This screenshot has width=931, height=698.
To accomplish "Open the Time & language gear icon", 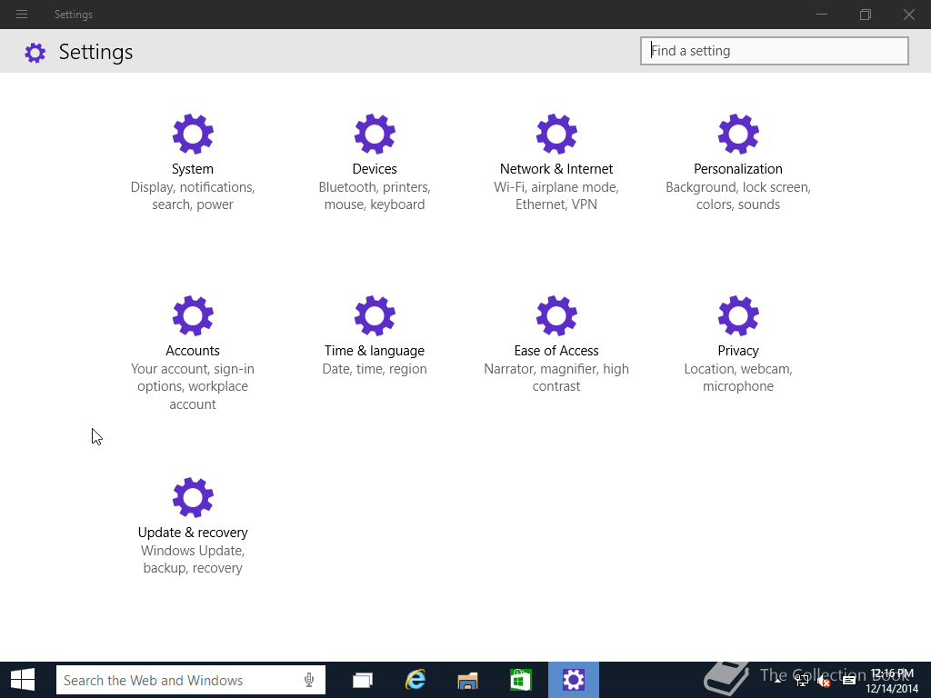I will coord(375,315).
